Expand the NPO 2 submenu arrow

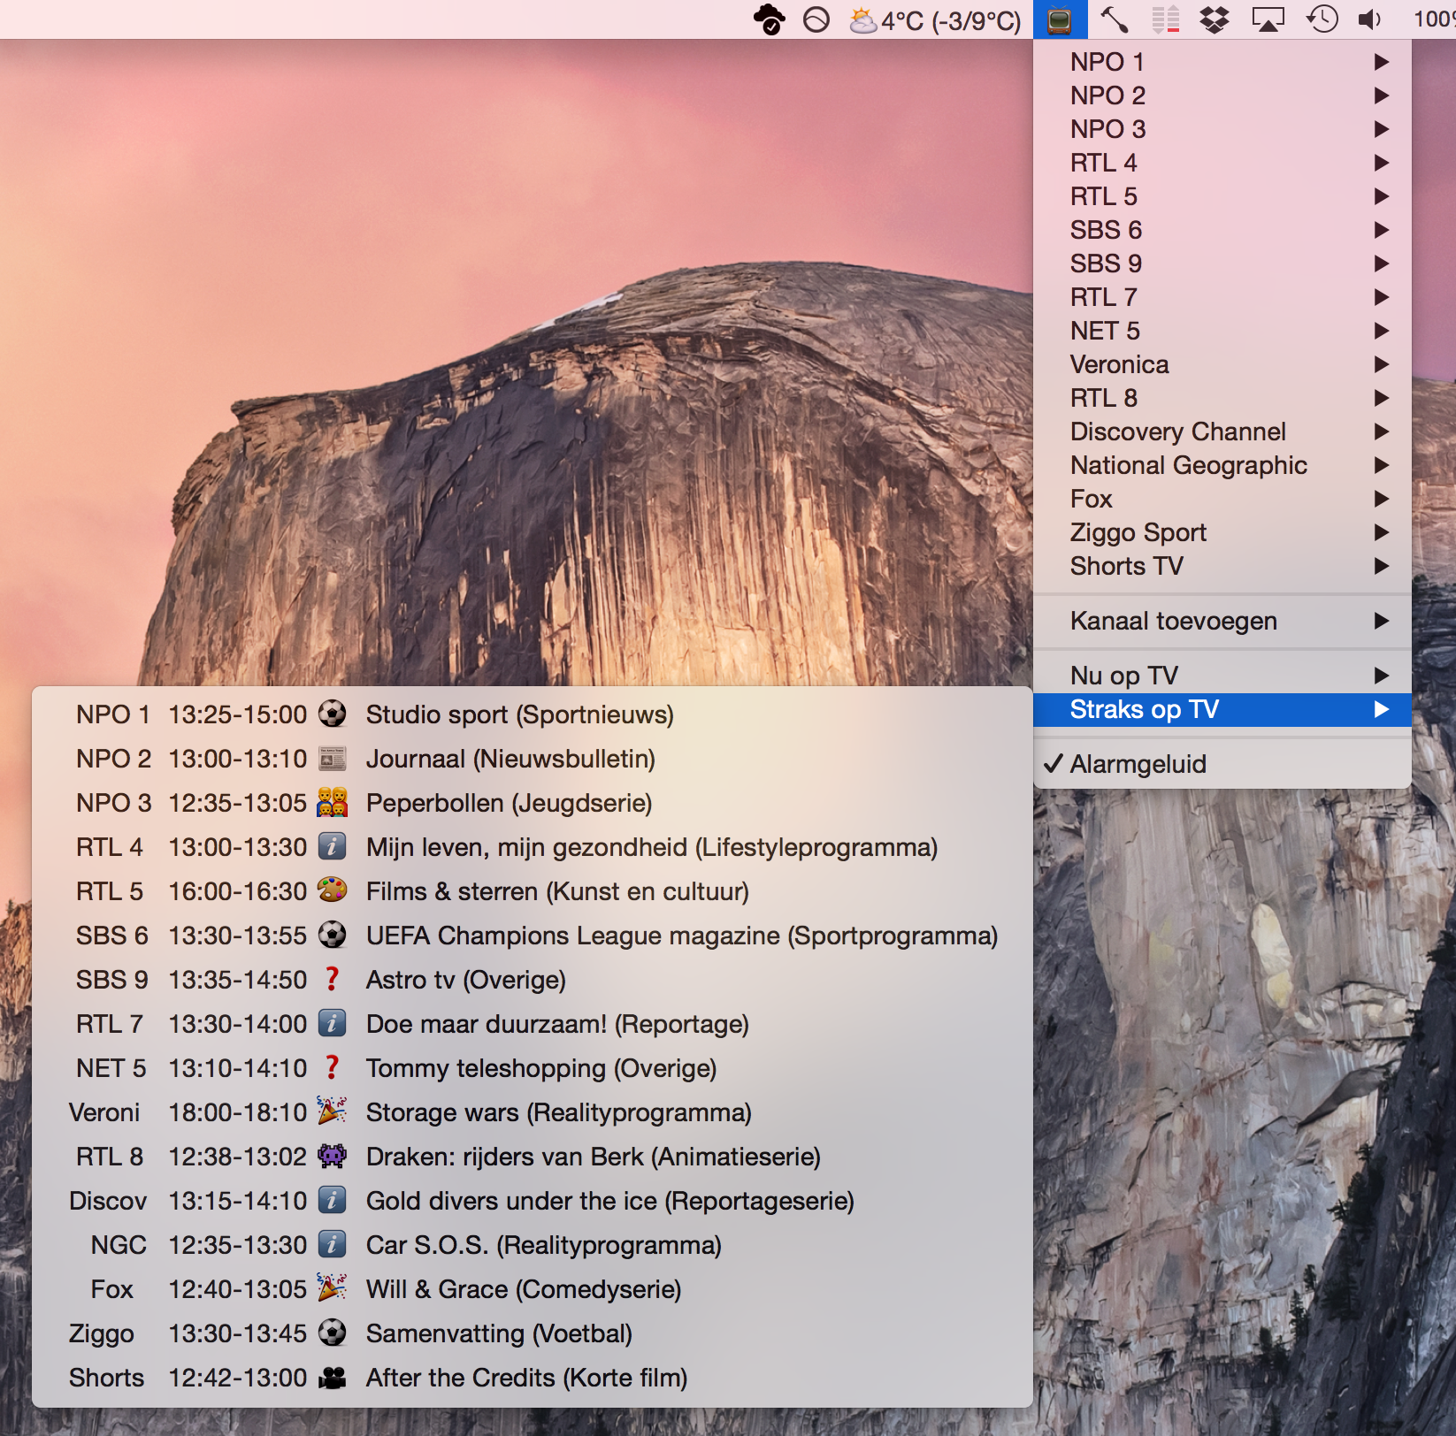pyautogui.click(x=1382, y=95)
